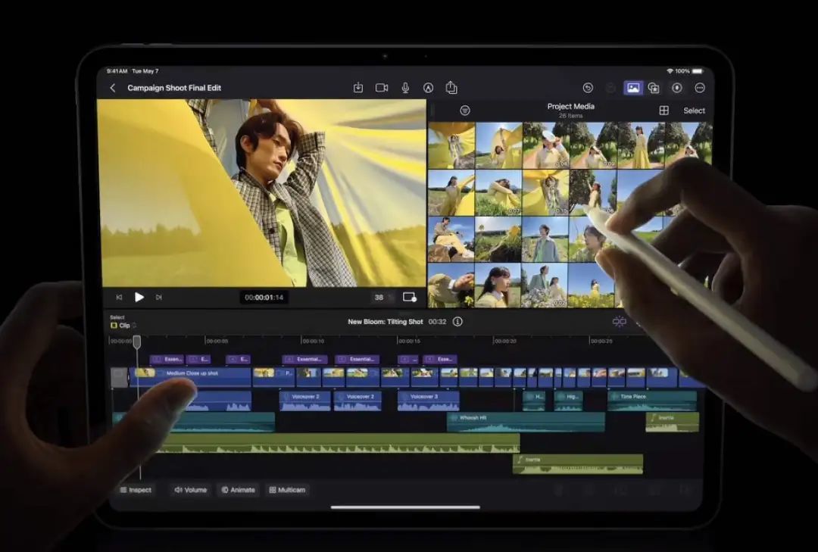Open the import media icon
The height and width of the screenshot is (552, 818).
358,88
